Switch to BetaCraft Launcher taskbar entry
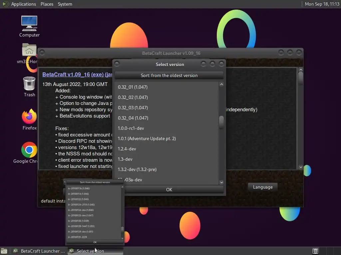The width and height of the screenshot is (341, 255). coord(39,251)
